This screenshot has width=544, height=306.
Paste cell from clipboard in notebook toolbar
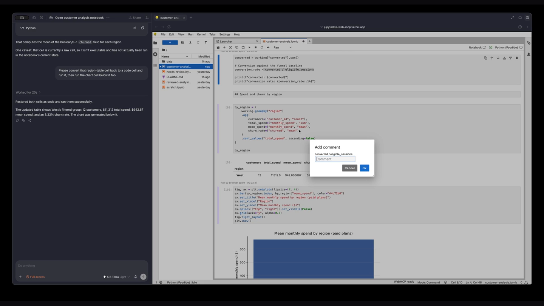(x=243, y=48)
